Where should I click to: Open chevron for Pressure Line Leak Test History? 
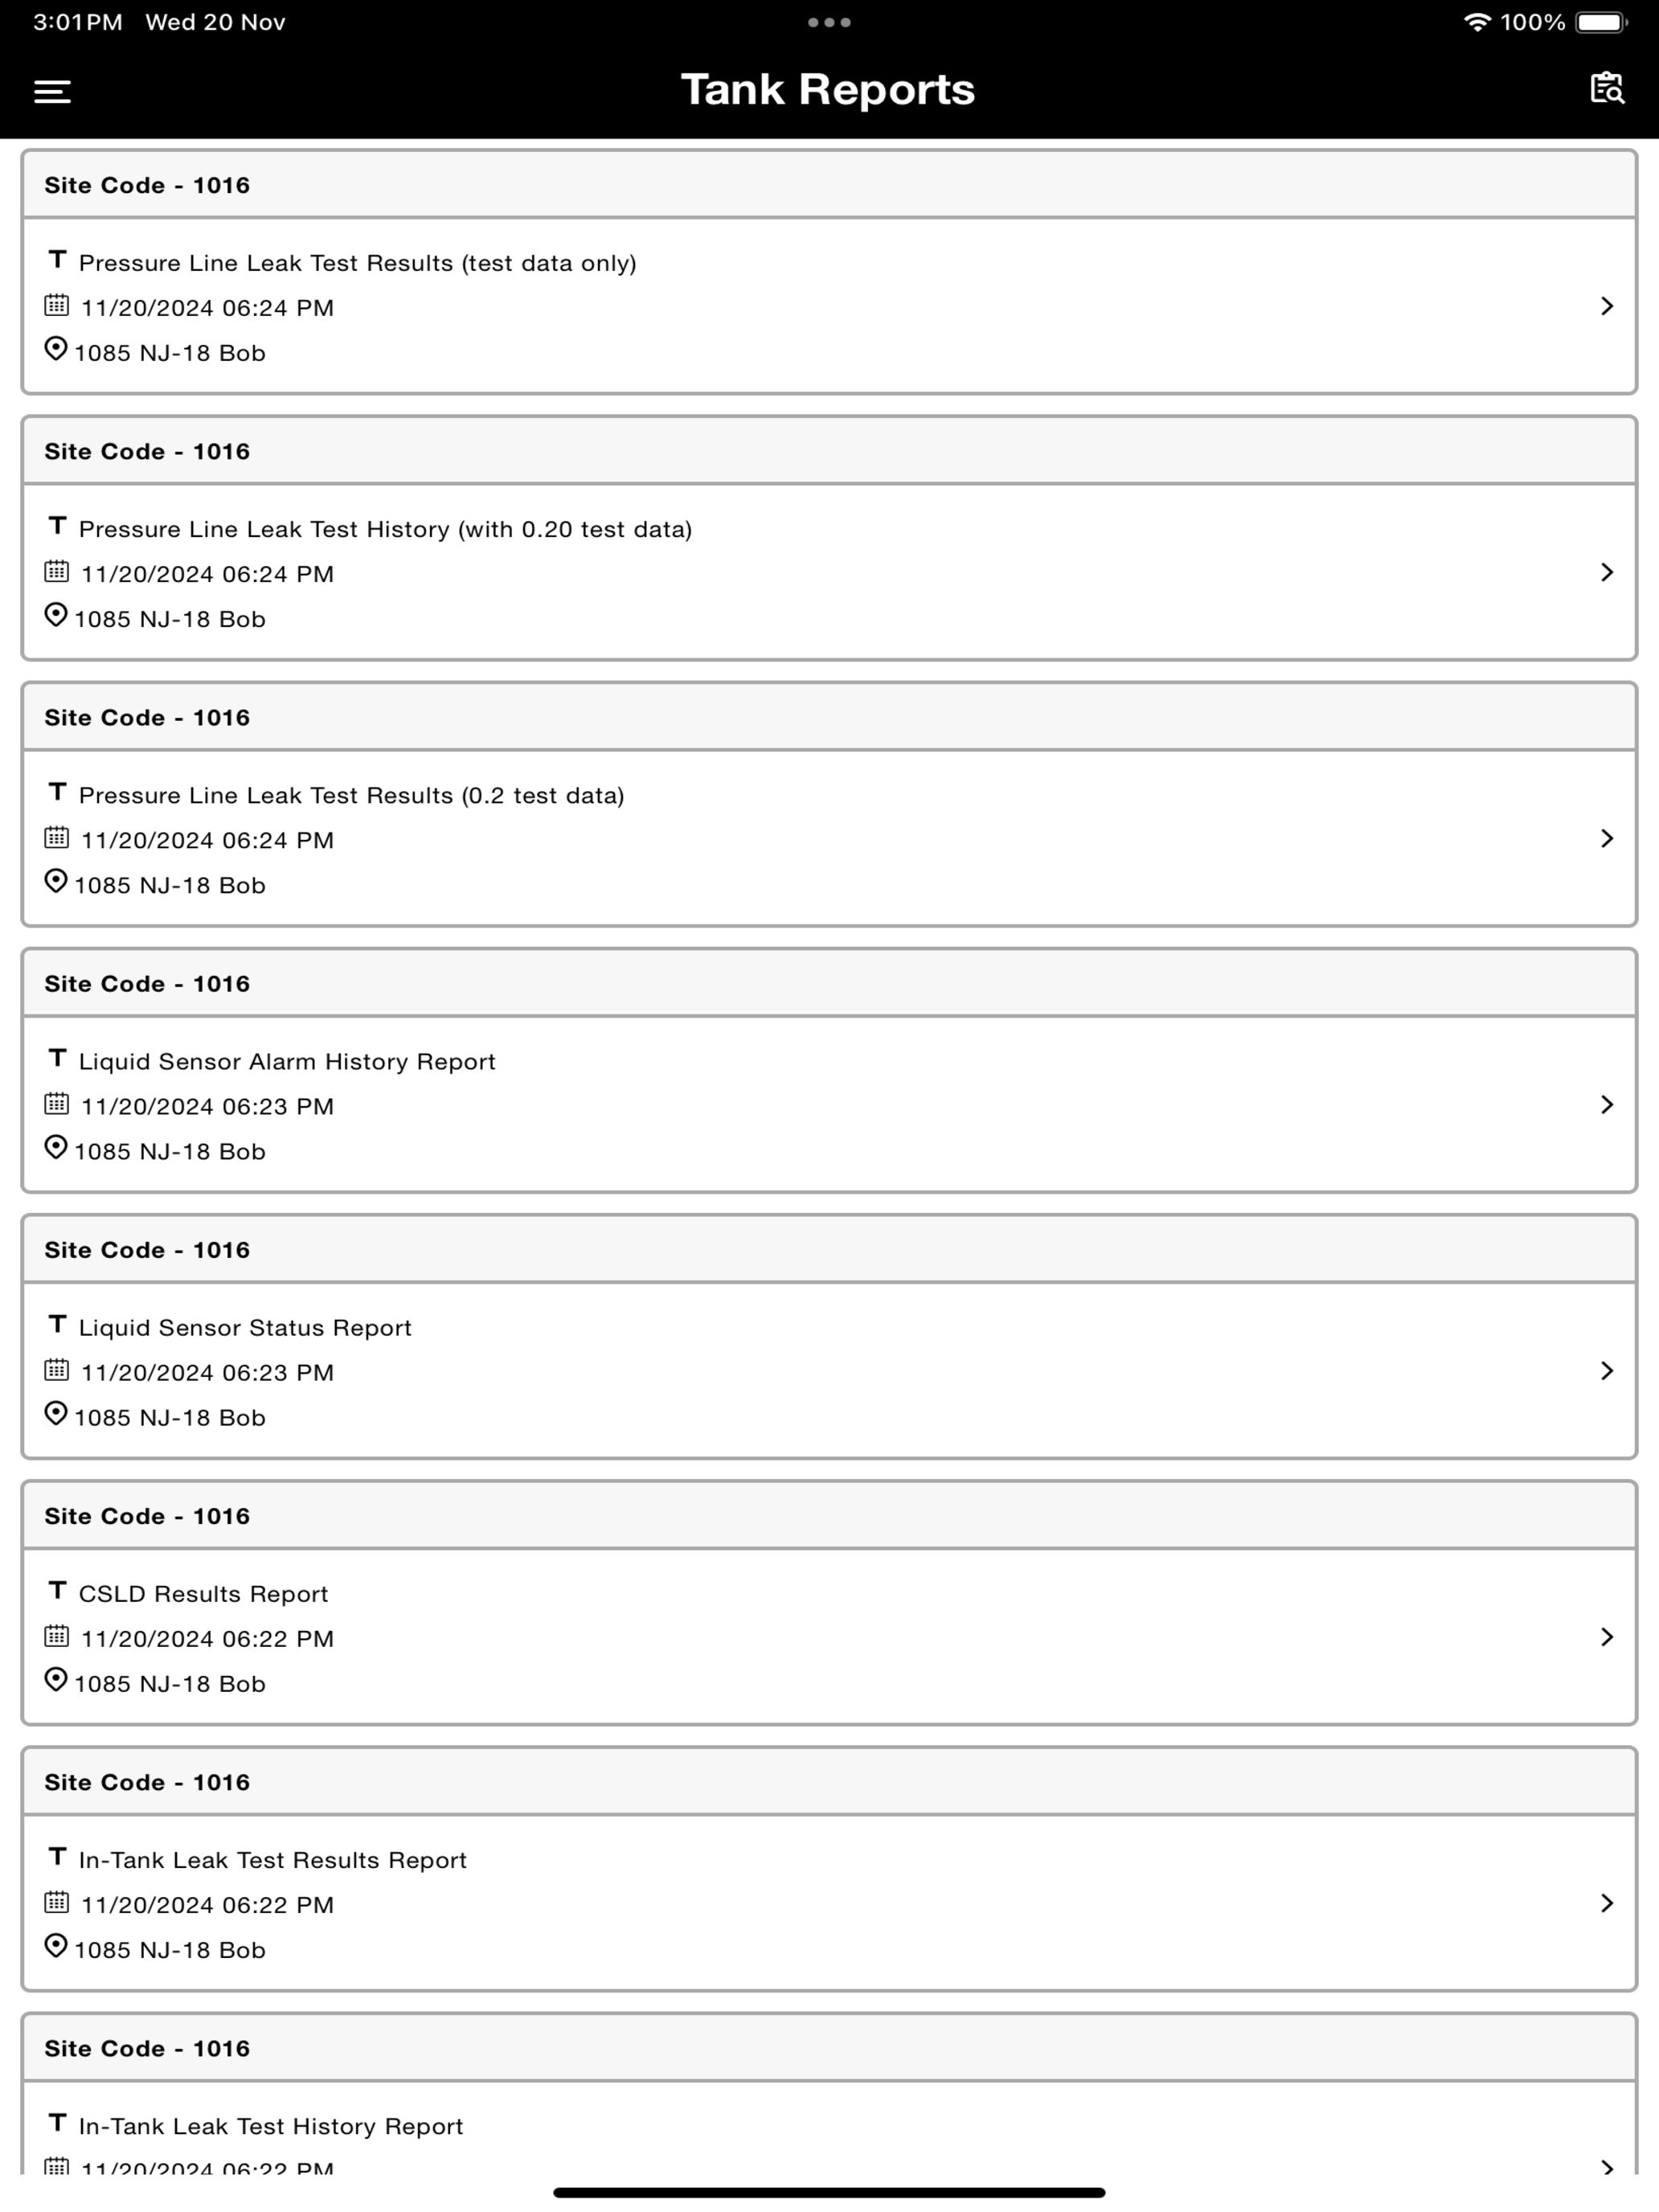coord(1607,572)
